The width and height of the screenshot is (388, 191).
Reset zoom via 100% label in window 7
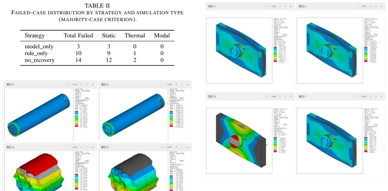364,97
